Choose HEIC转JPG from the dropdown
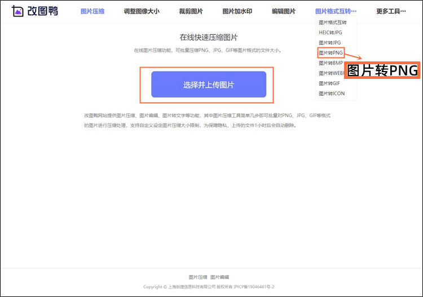 point(331,33)
